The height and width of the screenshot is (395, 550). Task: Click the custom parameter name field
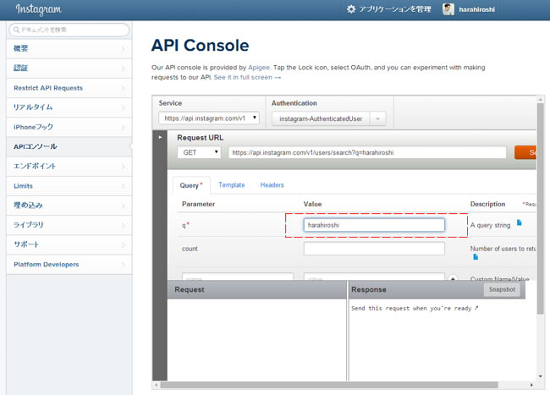238,277
